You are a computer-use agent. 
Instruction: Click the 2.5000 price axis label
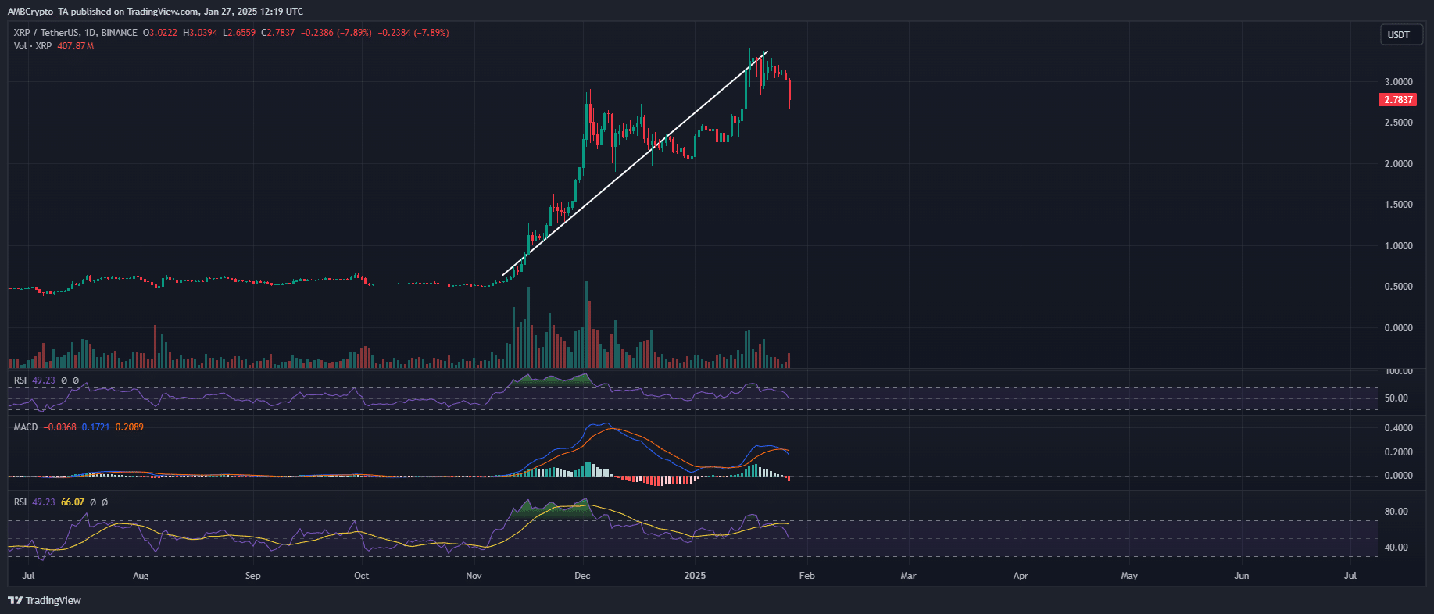pos(1398,123)
